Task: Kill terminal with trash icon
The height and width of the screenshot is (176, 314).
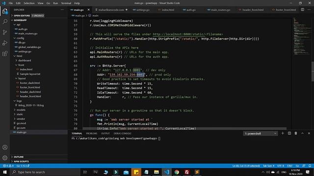Action: [296, 133]
